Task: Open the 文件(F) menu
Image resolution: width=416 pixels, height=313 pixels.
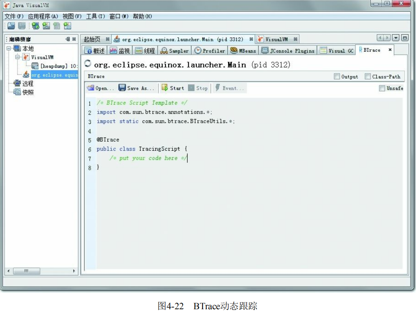Action: pos(14,16)
